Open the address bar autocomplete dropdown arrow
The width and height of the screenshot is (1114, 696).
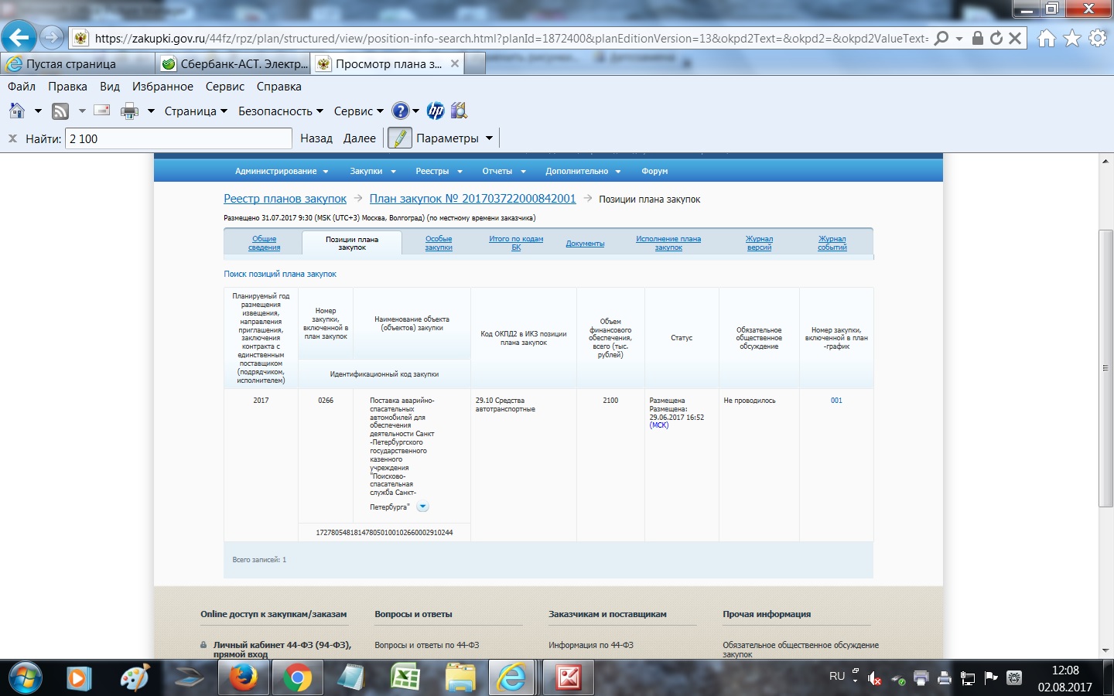959,38
